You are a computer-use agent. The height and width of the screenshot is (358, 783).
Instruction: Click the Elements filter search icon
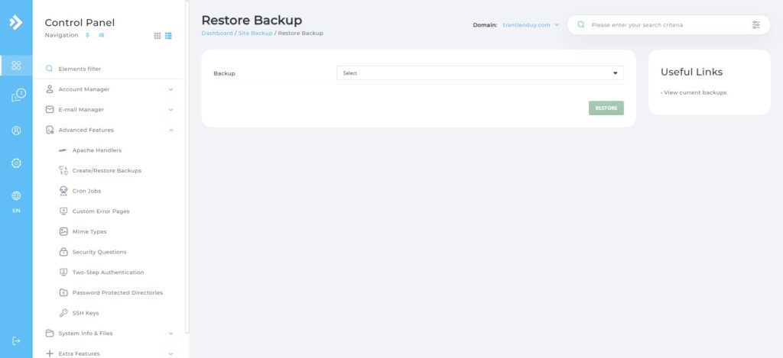coord(50,69)
